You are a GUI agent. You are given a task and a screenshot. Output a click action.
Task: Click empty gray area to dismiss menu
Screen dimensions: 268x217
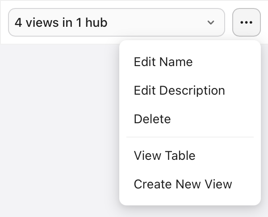[58, 134]
